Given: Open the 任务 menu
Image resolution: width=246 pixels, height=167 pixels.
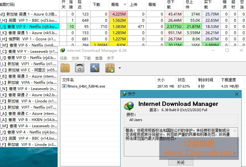Looking at the screenshot, I should (x=64, y=58).
